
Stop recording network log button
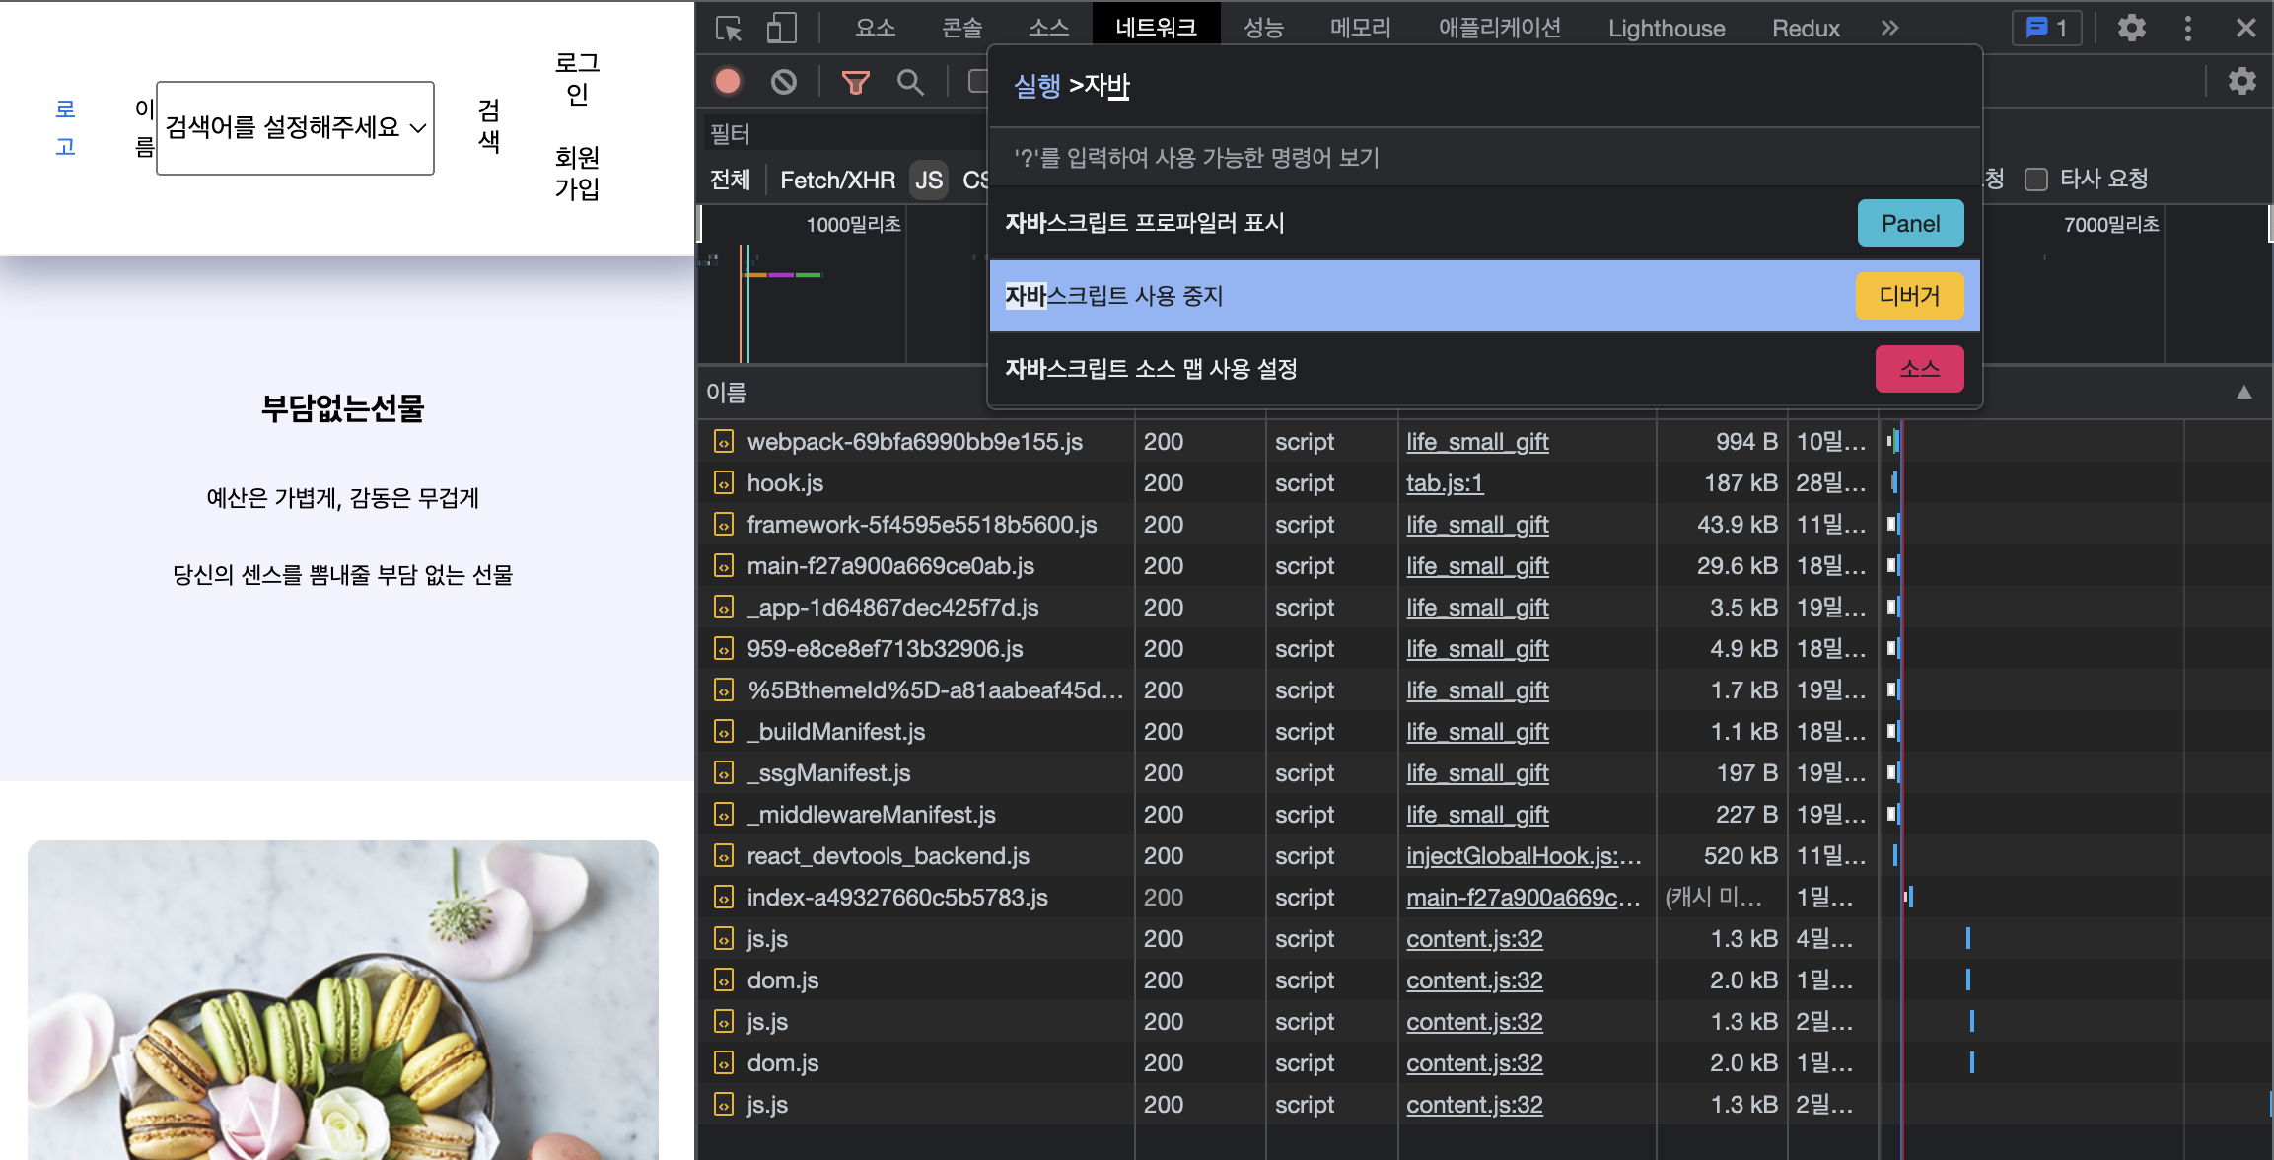728,82
